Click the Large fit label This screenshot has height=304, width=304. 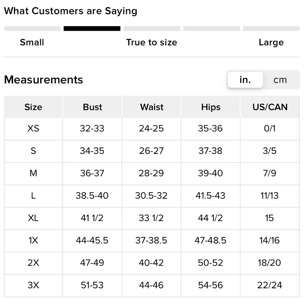tap(271, 42)
